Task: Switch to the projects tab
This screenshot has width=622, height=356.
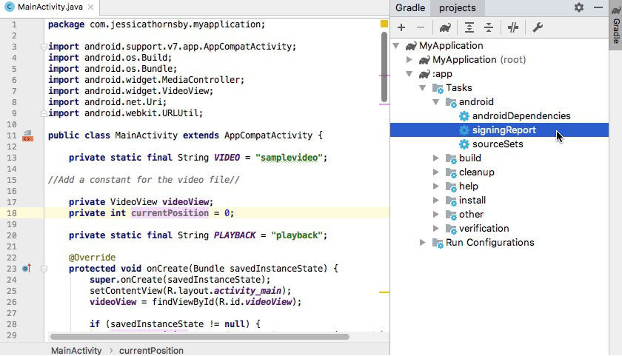Action: 457,8
